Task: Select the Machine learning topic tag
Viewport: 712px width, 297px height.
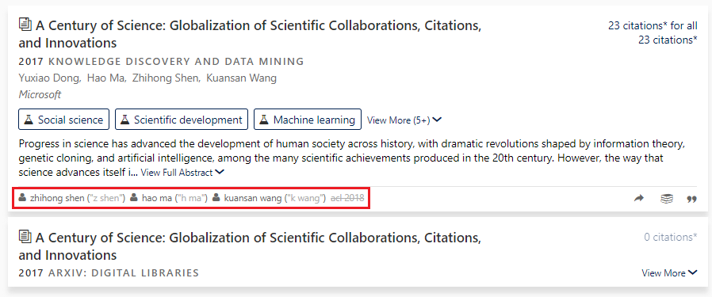Action: coord(308,120)
